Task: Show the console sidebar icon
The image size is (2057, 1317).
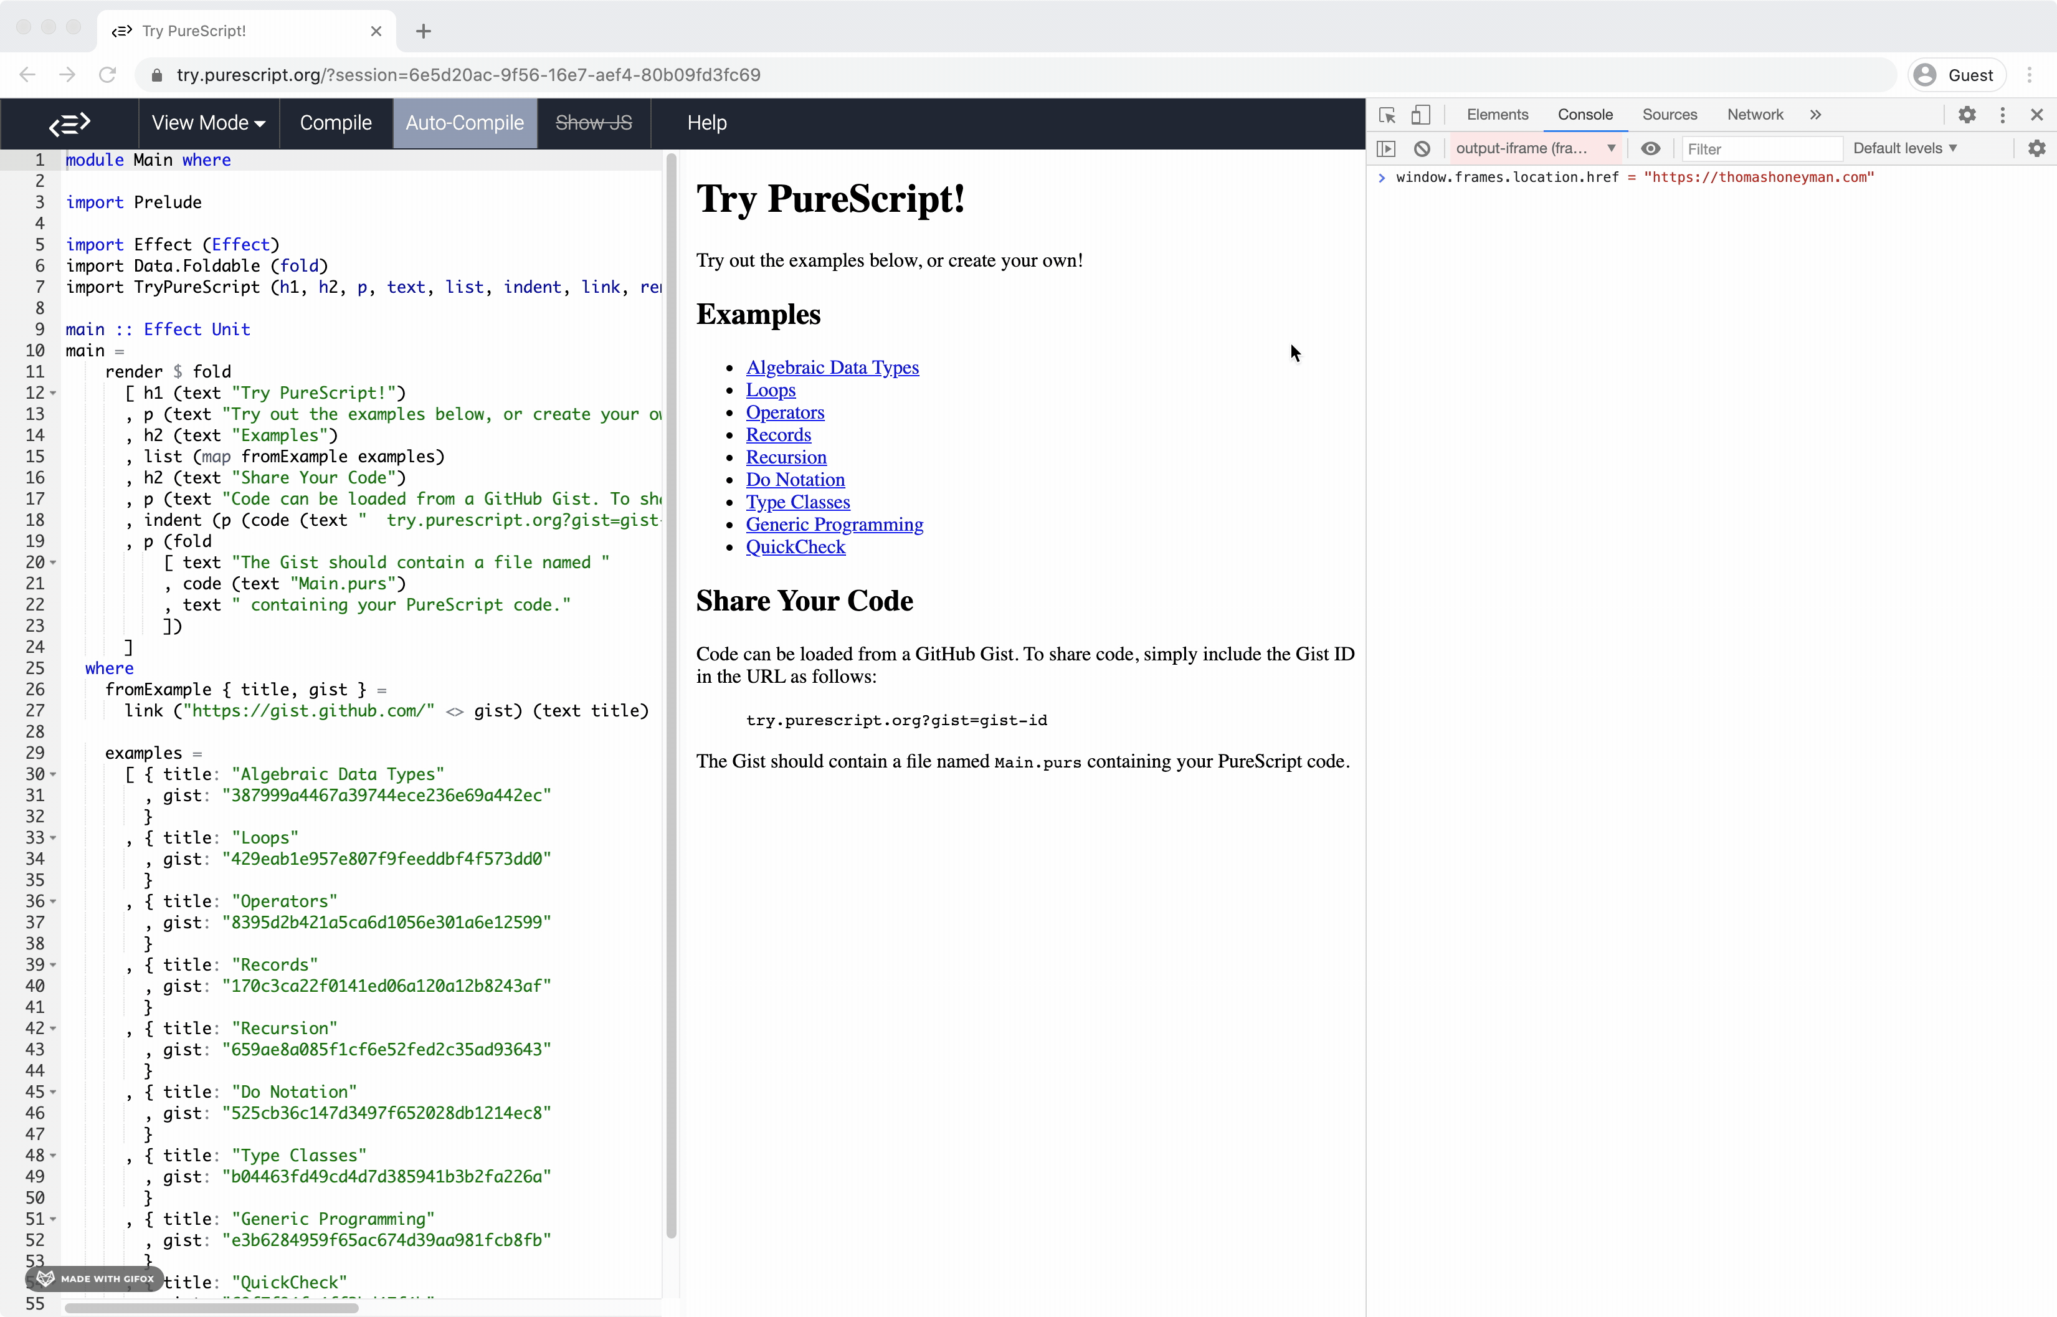Action: 1386,149
